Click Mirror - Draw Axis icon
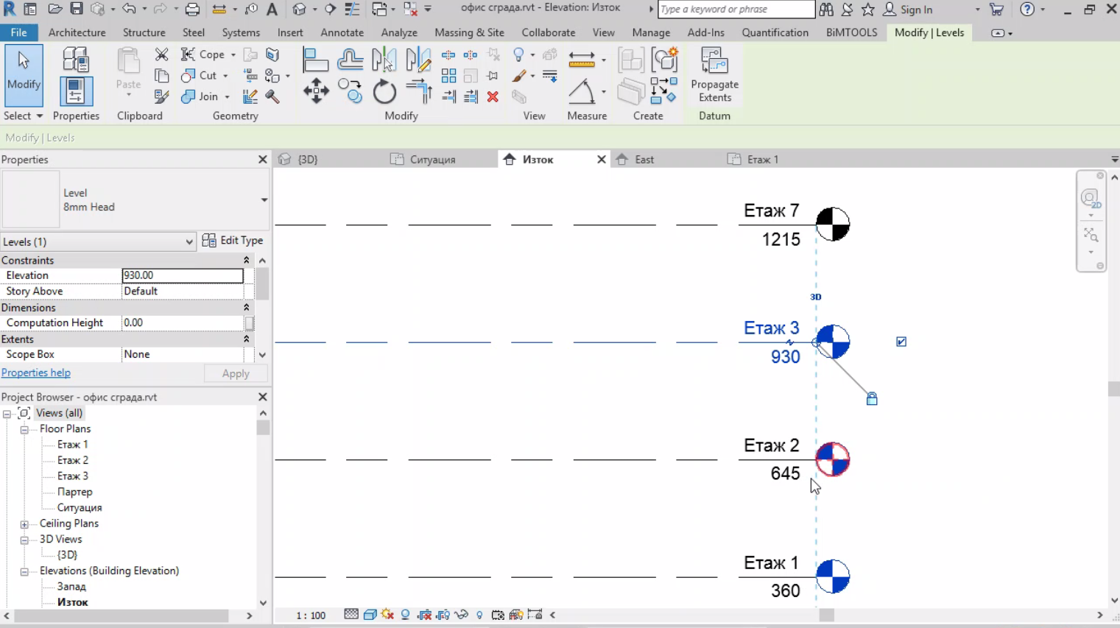This screenshot has width=1120, height=628. pyautogui.click(x=418, y=60)
